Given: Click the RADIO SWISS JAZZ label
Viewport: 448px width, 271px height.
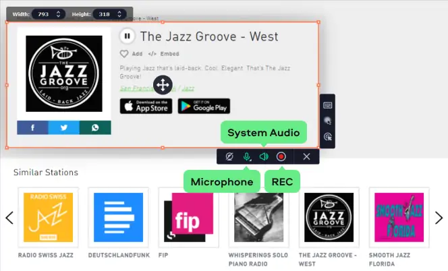Looking at the screenshot, I should coord(46,255).
